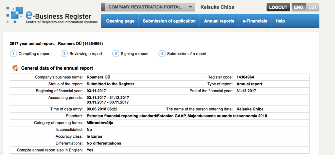The image size is (335, 155).
Task: Open the e-Financials menu
Action: (x=255, y=21)
